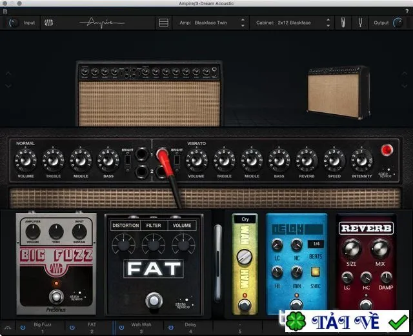Click the Reverb Size knob
The width and height of the screenshot is (413, 336).
352,248
